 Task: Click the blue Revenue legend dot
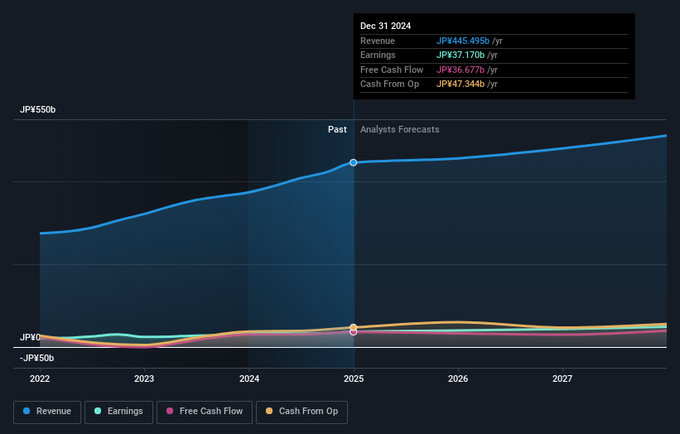pos(27,411)
